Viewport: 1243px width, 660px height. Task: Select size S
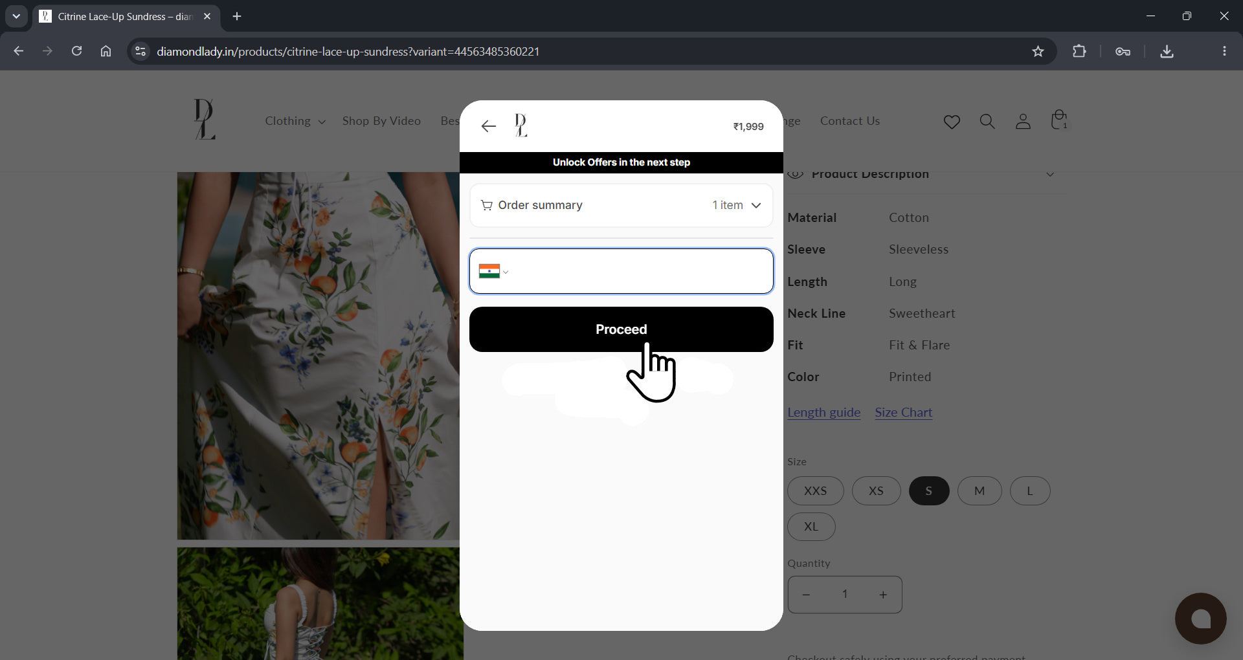[928, 491]
